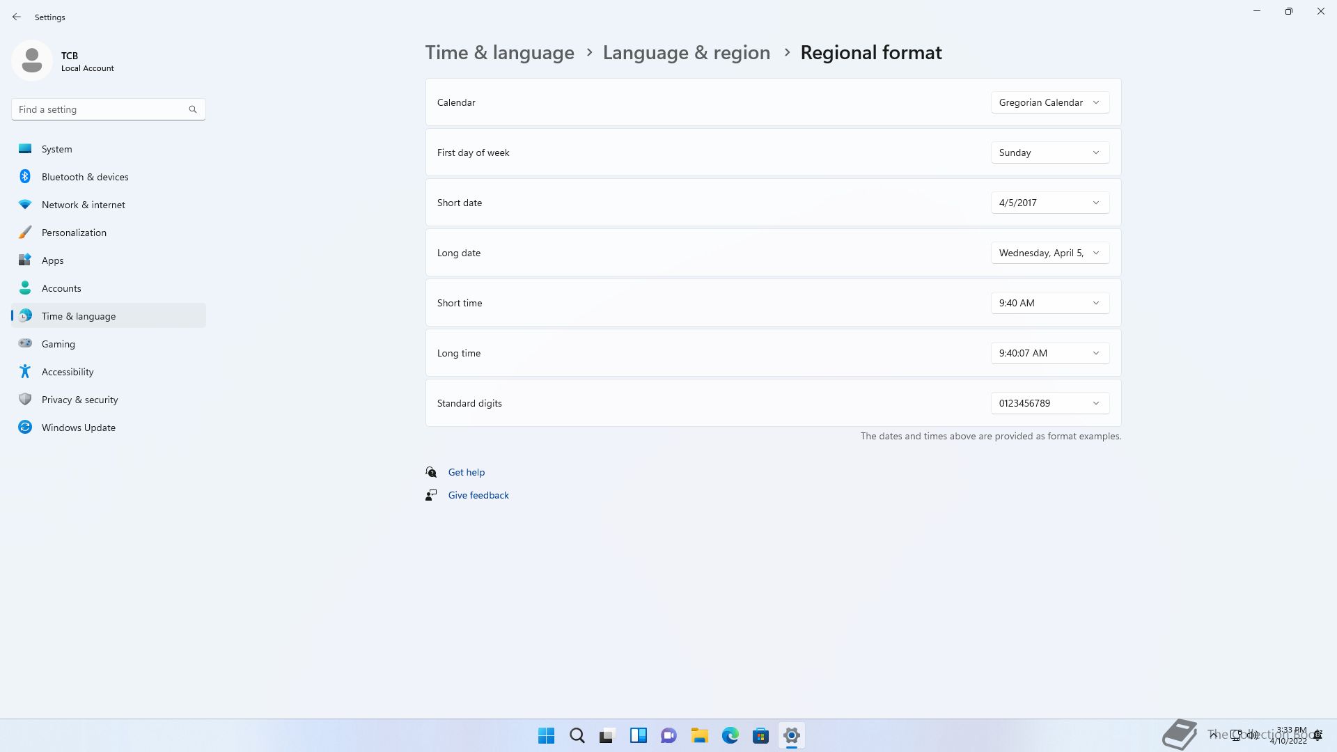
Task: Click the taskbar clock and date
Action: tap(1289, 735)
